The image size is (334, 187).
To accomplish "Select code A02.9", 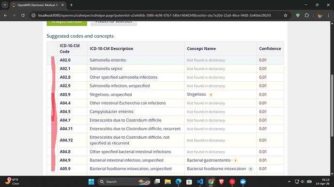I will pos(65,86).
